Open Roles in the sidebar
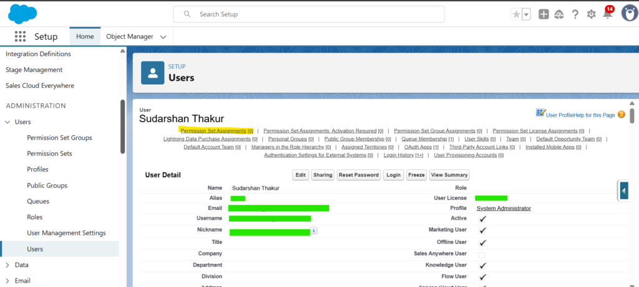Viewport: 639px width, 287px height. click(35, 217)
